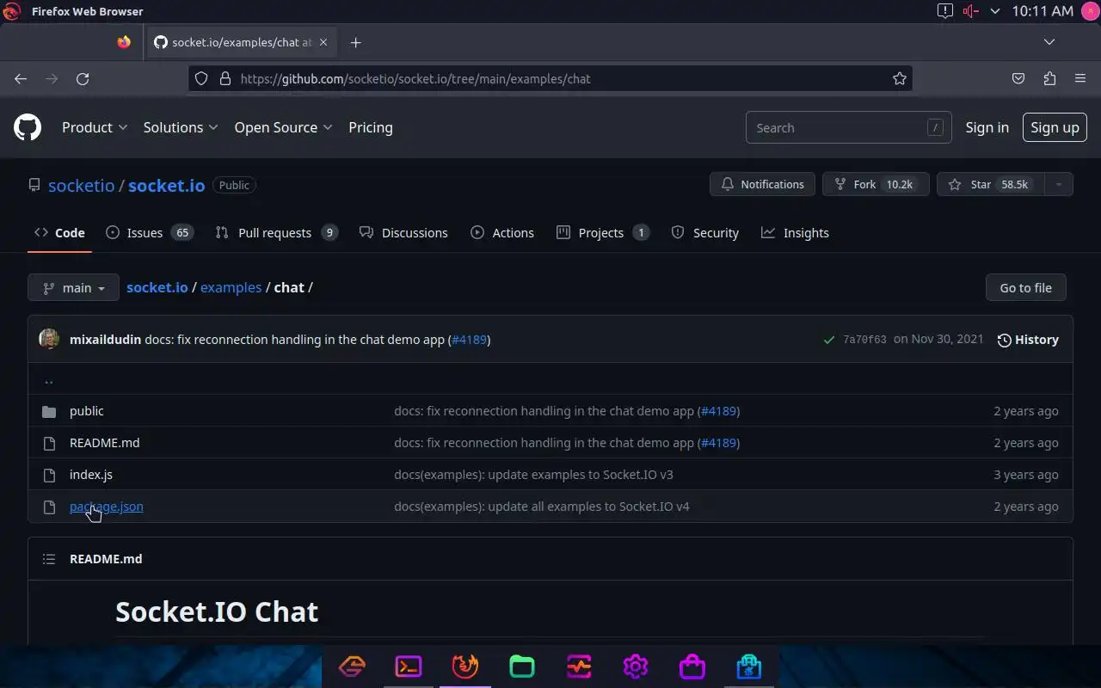Click the README outline list icon
This screenshot has height=688, width=1101.
(x=49, y=559)
